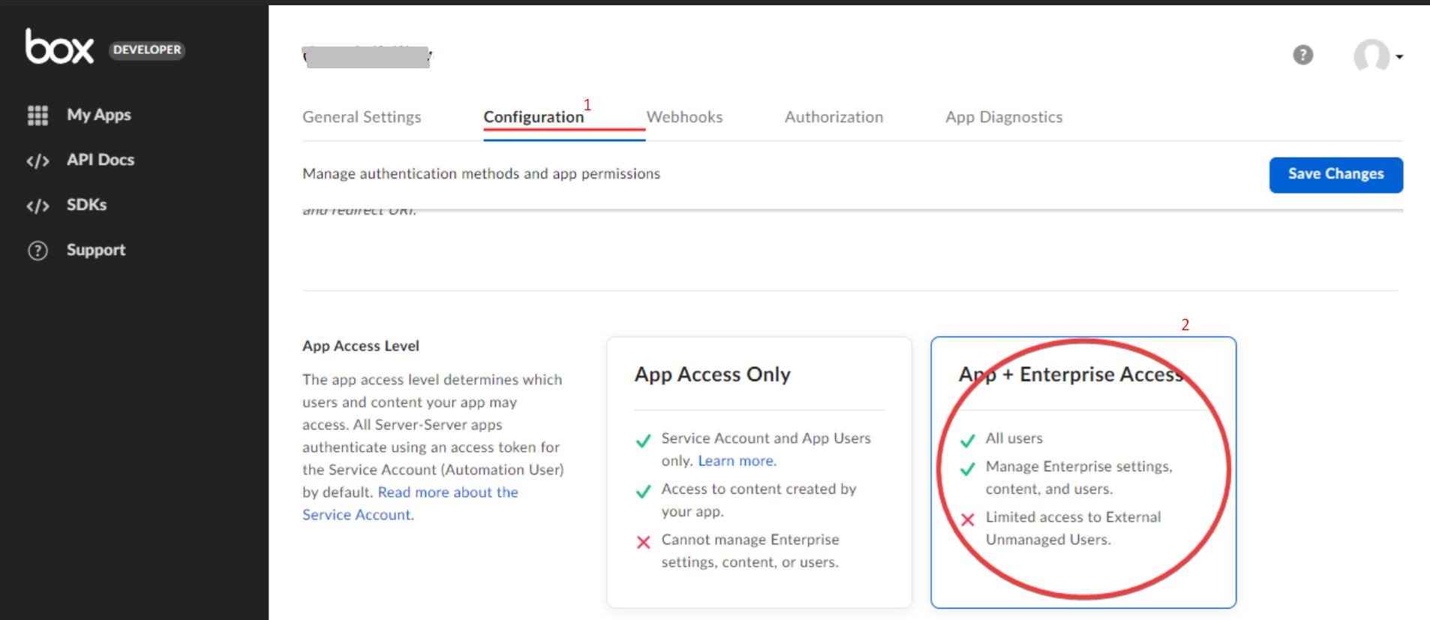Open the App Diagnostics tab
Viewport: 1430px width, 620px height.
[x=1003, y=117]
